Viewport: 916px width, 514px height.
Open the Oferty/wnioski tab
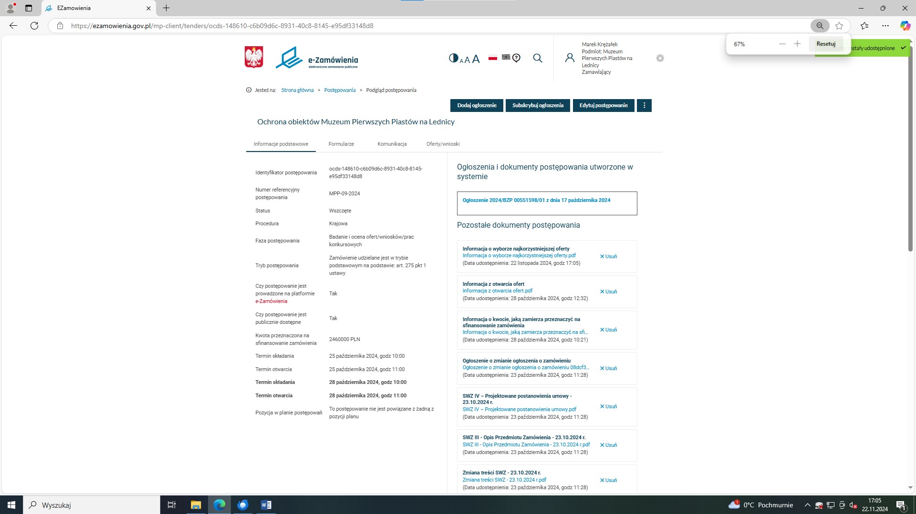pos(443,144)
